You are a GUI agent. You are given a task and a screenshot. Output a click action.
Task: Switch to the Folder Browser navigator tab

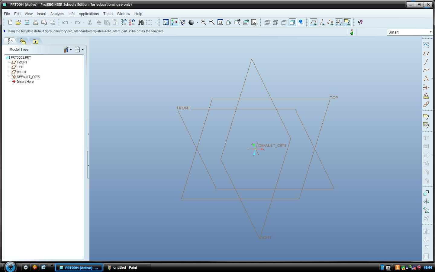(x=23, y=41)
